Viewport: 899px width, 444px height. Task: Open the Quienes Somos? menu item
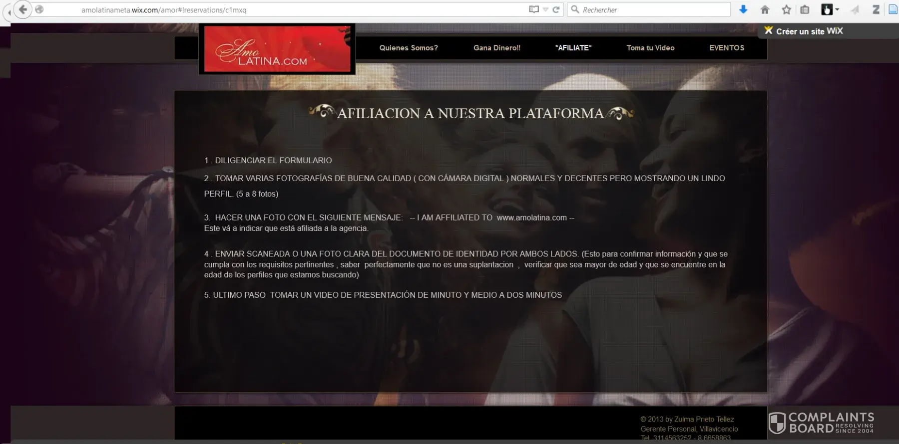408,48
